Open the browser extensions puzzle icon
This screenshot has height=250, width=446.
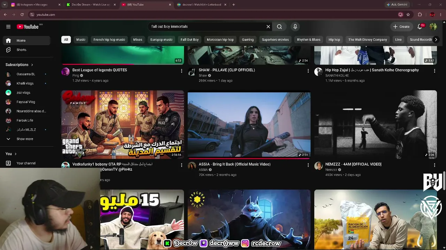coord(420,15)
